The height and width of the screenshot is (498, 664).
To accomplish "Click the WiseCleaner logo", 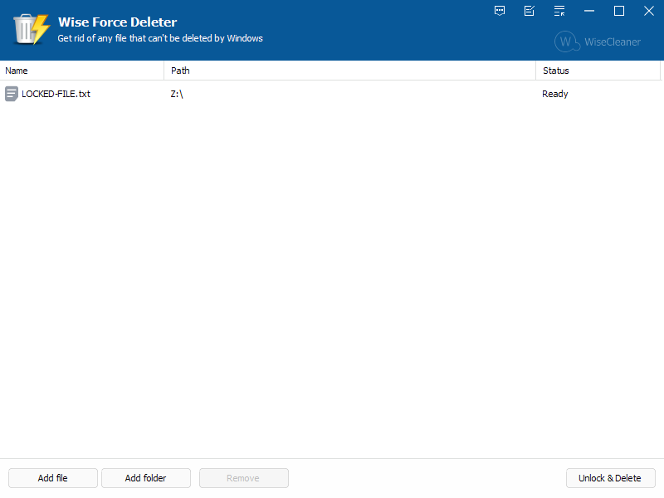I will 598,41.
